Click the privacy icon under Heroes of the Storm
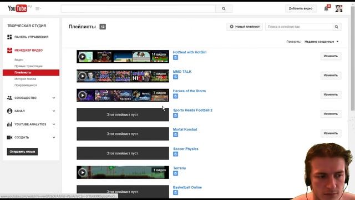The width and height of the screenshot is (355, 200). tap(175, 96)
